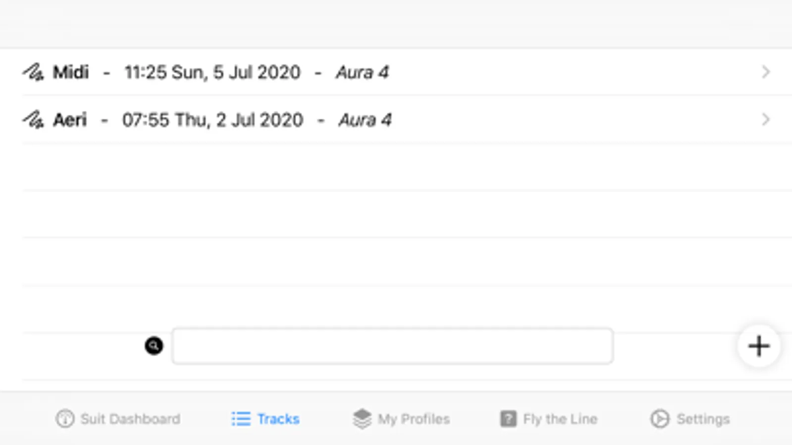
Task: Click the My Profiles layers icon
Action: (362, 419)
